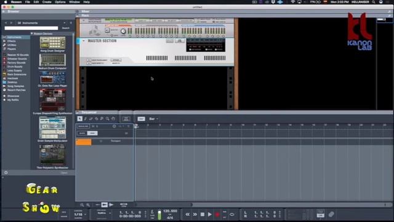Select the Magnify tool in sequencer toolbar
The width and height of the screenshot is (394, 222).
[108, 119]
